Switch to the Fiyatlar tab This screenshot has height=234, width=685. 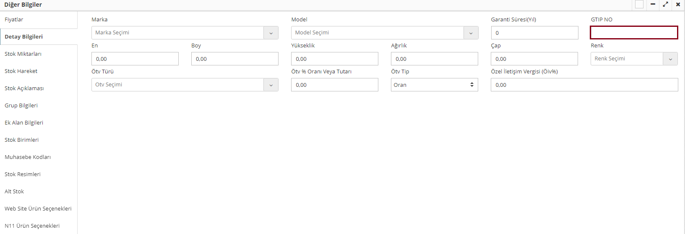click(x=14, y=20)
